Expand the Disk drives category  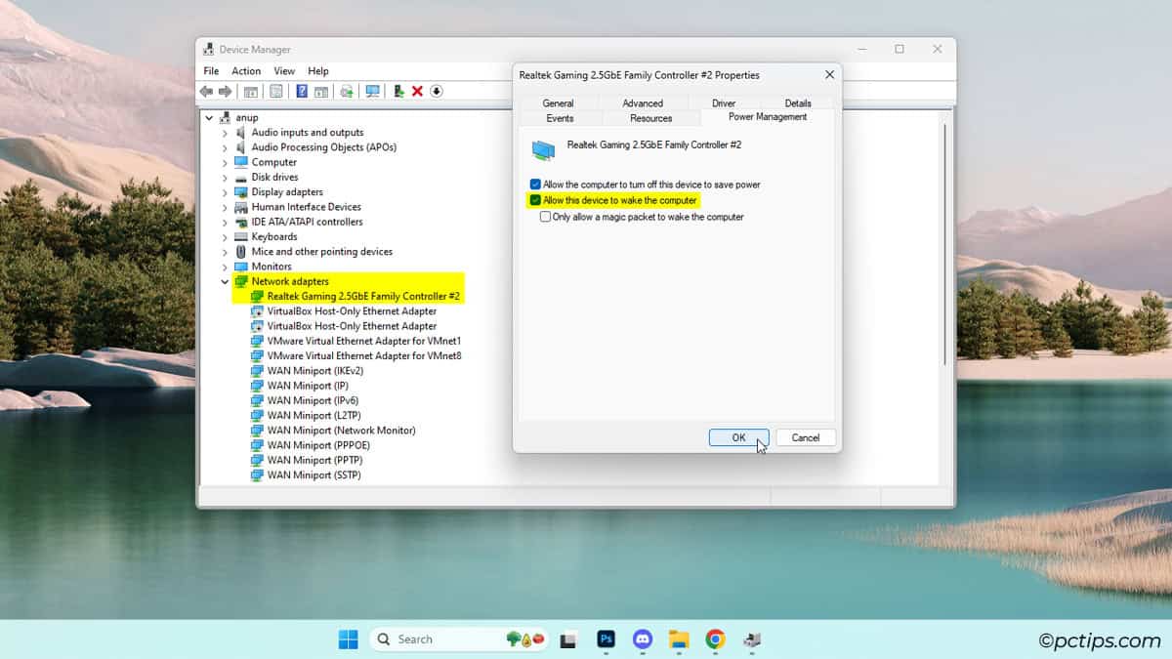tap(225, 177)
